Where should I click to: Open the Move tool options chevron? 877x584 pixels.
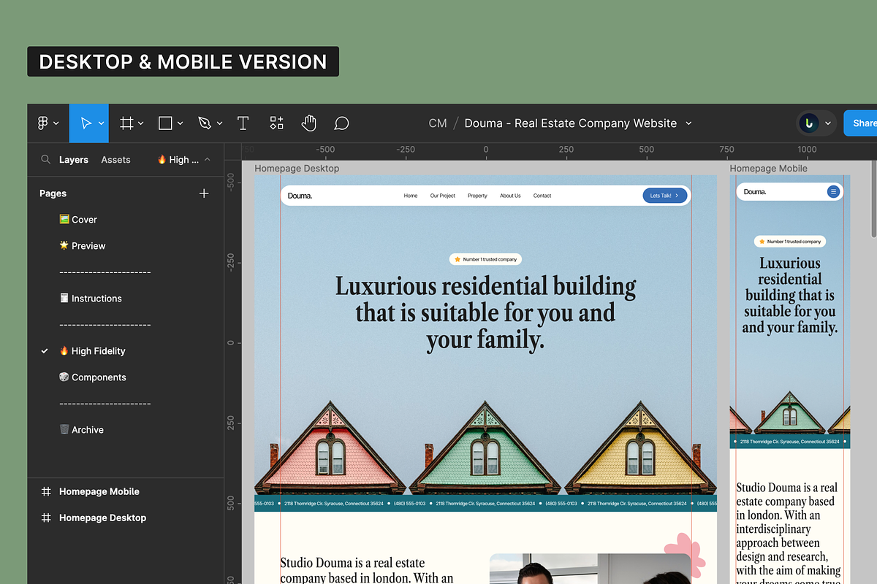pyautogui.click(x=101, y=123)
